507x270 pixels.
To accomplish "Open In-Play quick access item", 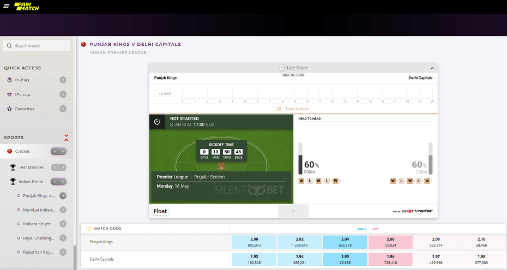I will tap(37, 80).
